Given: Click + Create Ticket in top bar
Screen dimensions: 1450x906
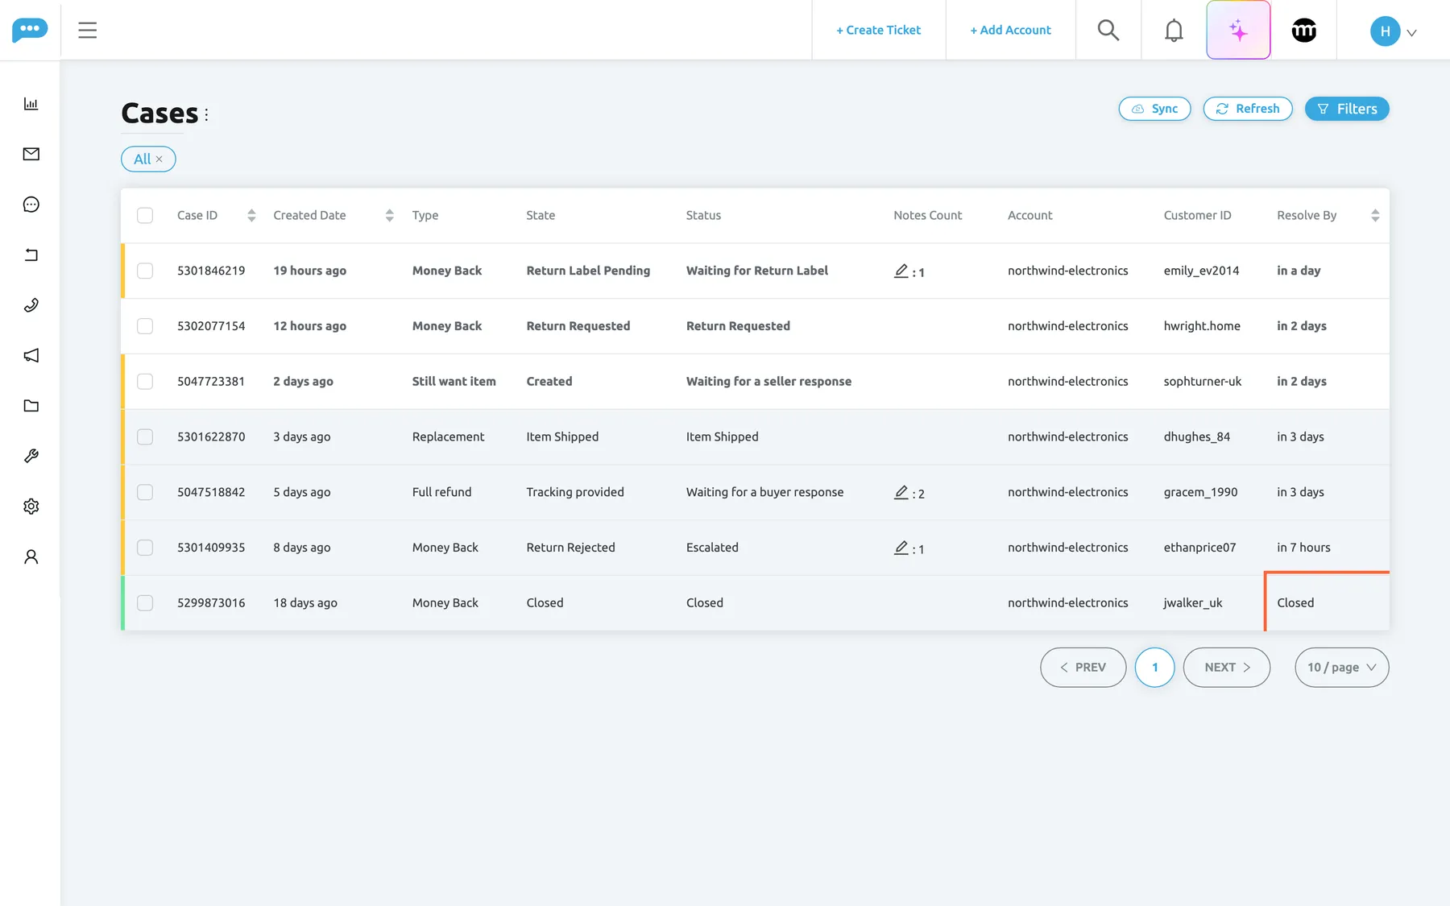Looking at the screenshot, I should pos(878,30).
